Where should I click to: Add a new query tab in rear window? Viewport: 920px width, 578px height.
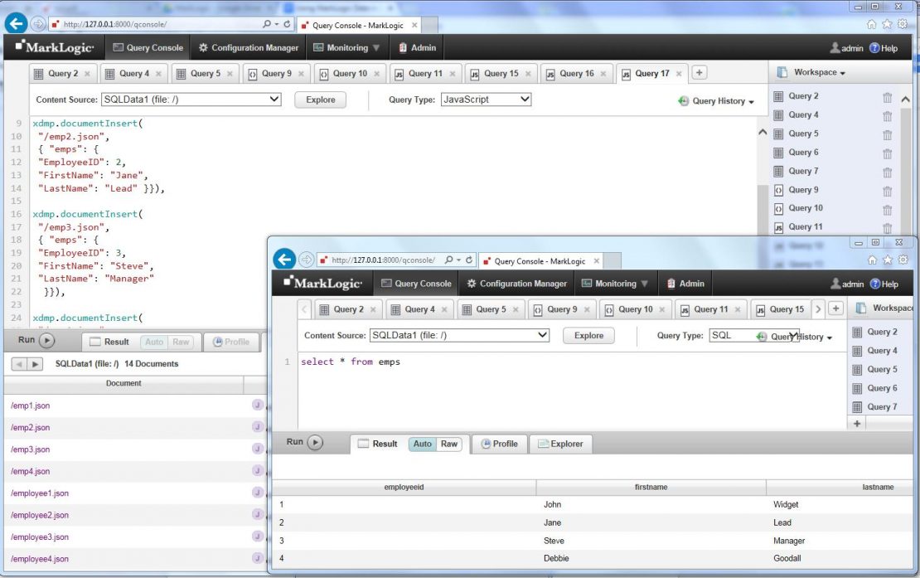pos(699,73)
